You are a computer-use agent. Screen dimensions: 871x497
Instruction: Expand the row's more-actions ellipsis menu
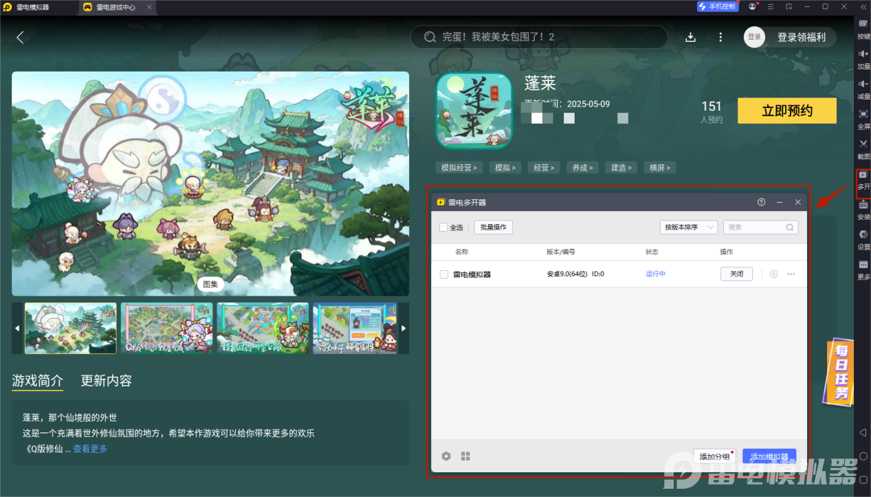click(790, 274)
